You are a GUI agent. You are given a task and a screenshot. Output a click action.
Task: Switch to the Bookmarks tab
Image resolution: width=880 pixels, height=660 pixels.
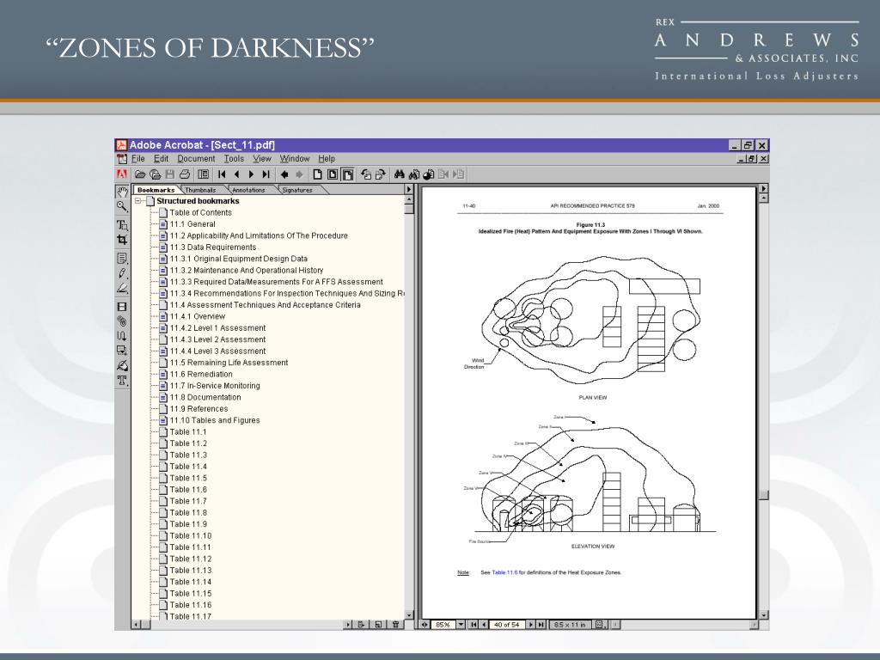pos(156,190)
